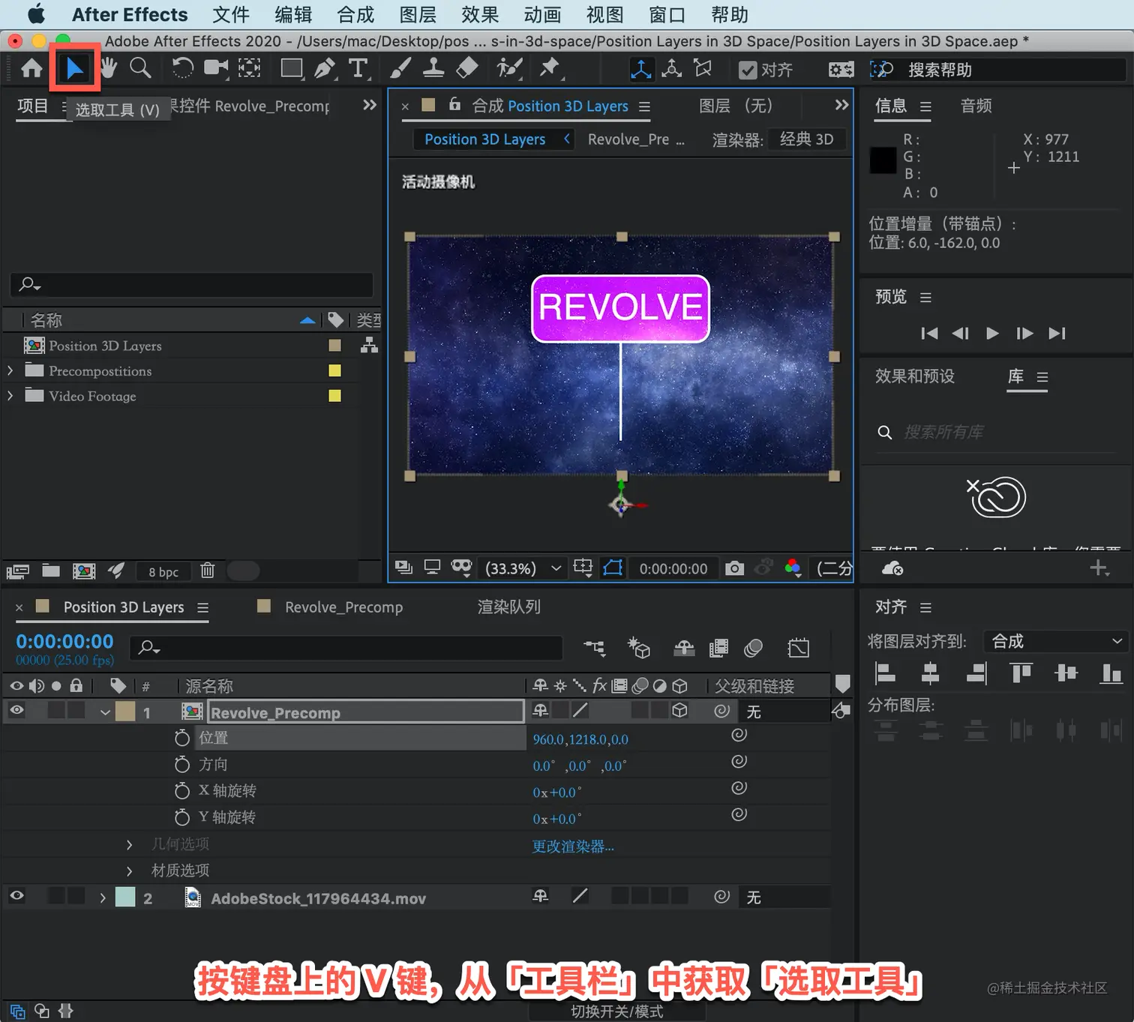Image resolution: width=1134 pixels, height=1022 pixels.
Task: Click the Draft 3D icon in timeline
Action: click(639, 648)
